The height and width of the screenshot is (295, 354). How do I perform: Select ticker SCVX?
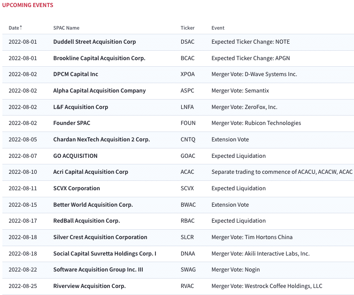(x=187, y=188)
